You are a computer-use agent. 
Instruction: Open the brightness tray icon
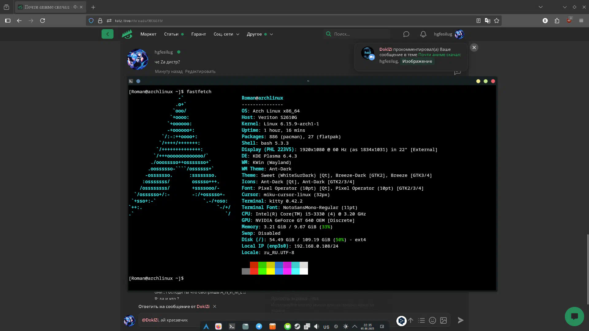click(346, 327)
